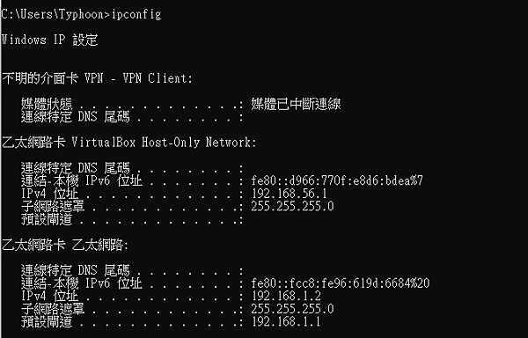
Task: Click 預設閘道 label under VirtualBox adapter
Action: (x=47, y=219)
